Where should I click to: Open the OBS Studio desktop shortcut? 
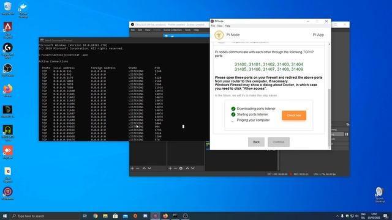click(x=8, y=70)
